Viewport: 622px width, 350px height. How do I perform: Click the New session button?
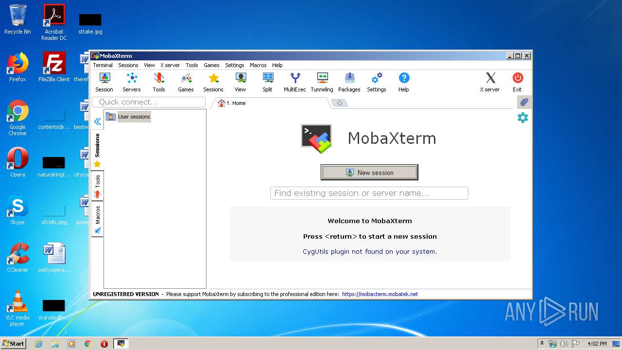[369, 173]
